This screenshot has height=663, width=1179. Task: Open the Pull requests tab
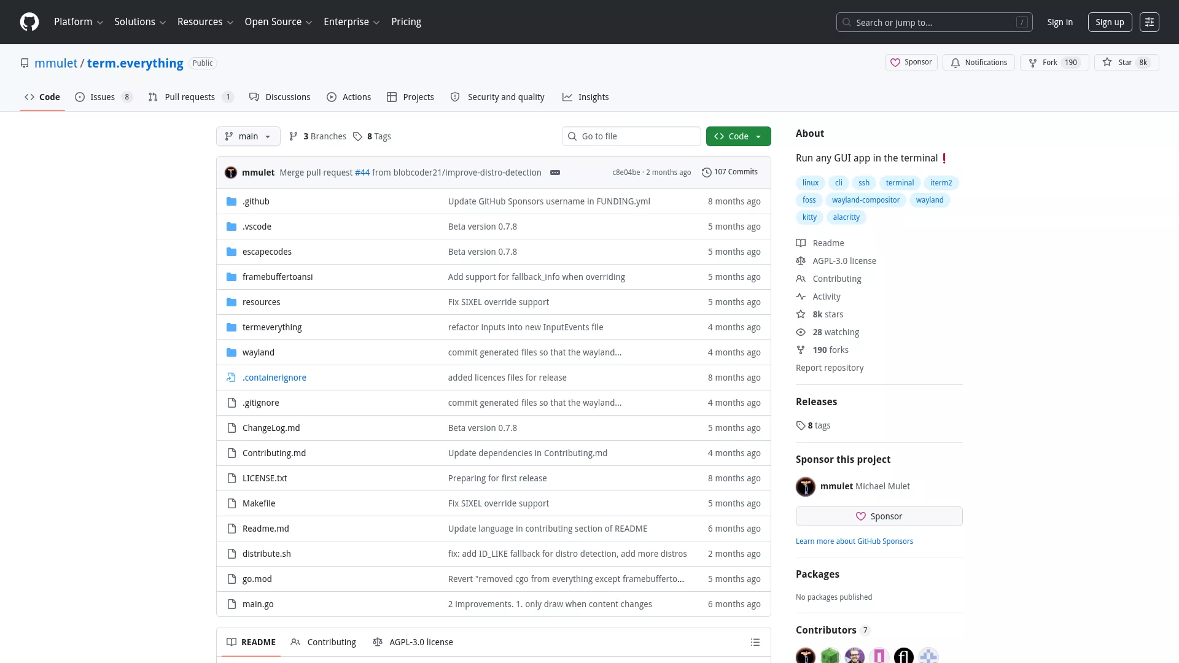click(x=190, y=97)
